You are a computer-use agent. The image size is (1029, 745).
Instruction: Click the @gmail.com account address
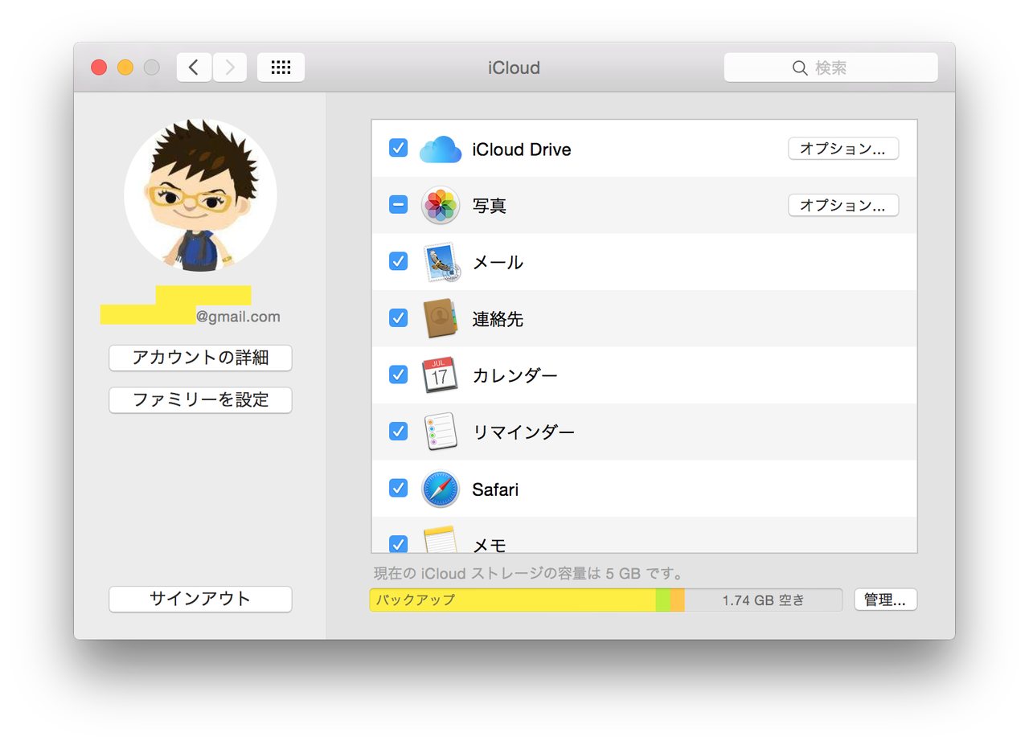tap(238, 317)
